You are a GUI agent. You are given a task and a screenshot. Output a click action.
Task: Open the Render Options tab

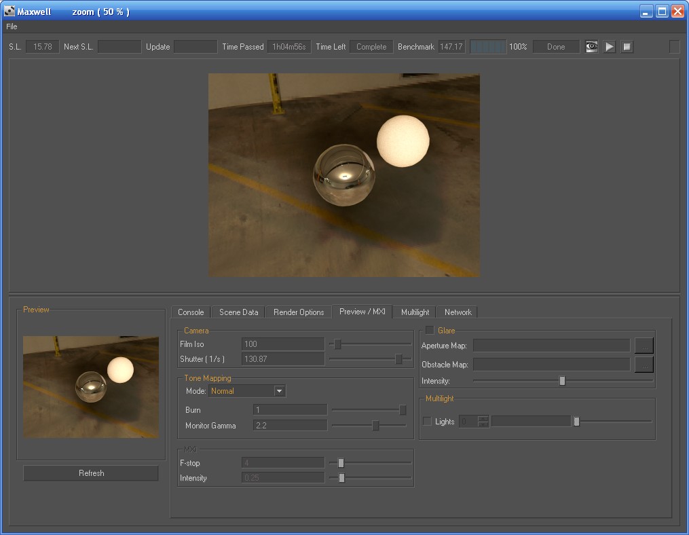[x=299, y=312]
